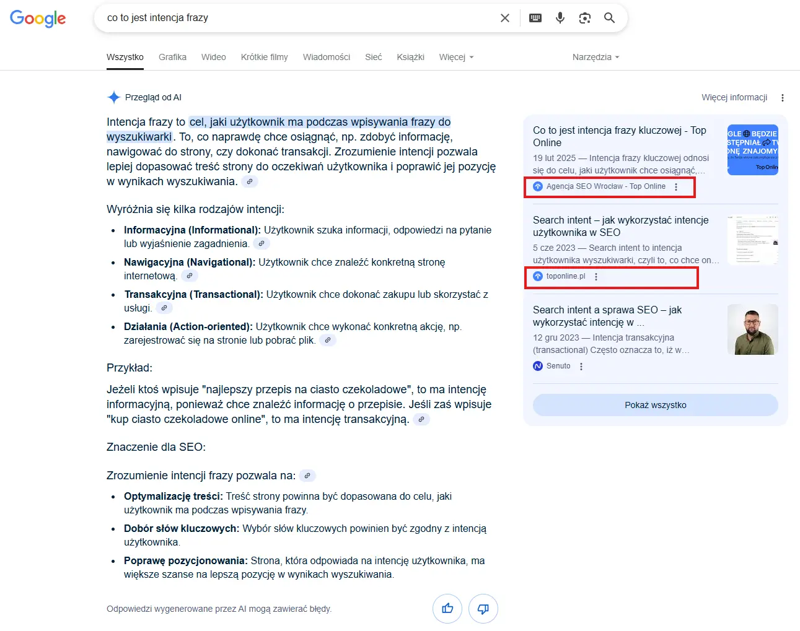Open three-dot menu for Agencja SEO Wrocław source

pyautogui.click(x=676, y=187)
